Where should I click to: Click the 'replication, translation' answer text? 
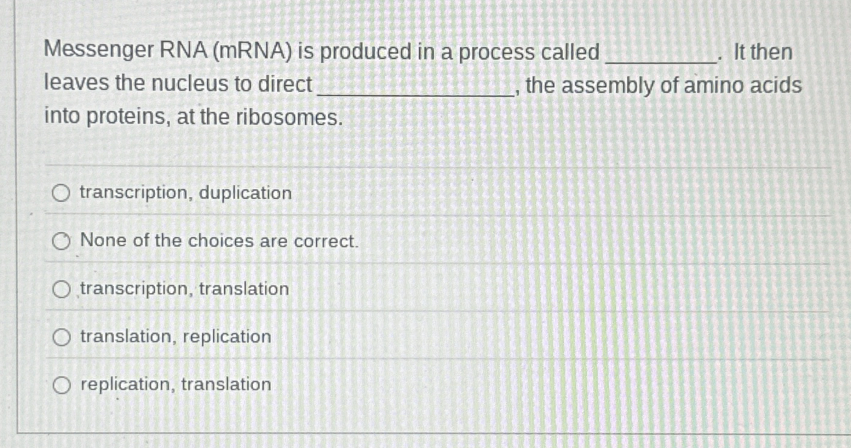174,385
